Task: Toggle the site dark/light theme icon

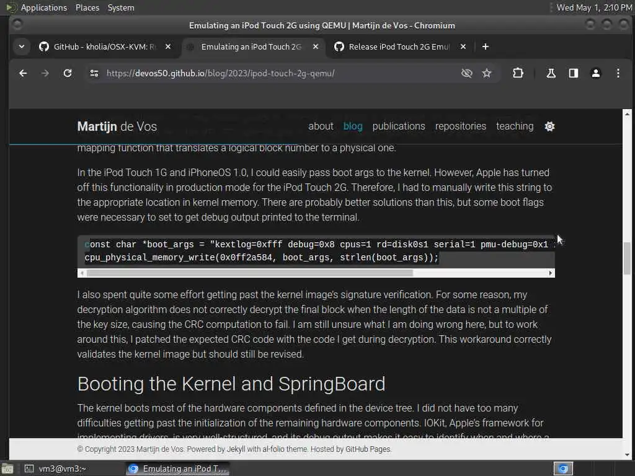Action: (x=549, y=126)
